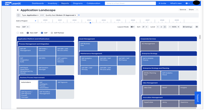Open the HypeCollab tile

[x=151, y=104]
